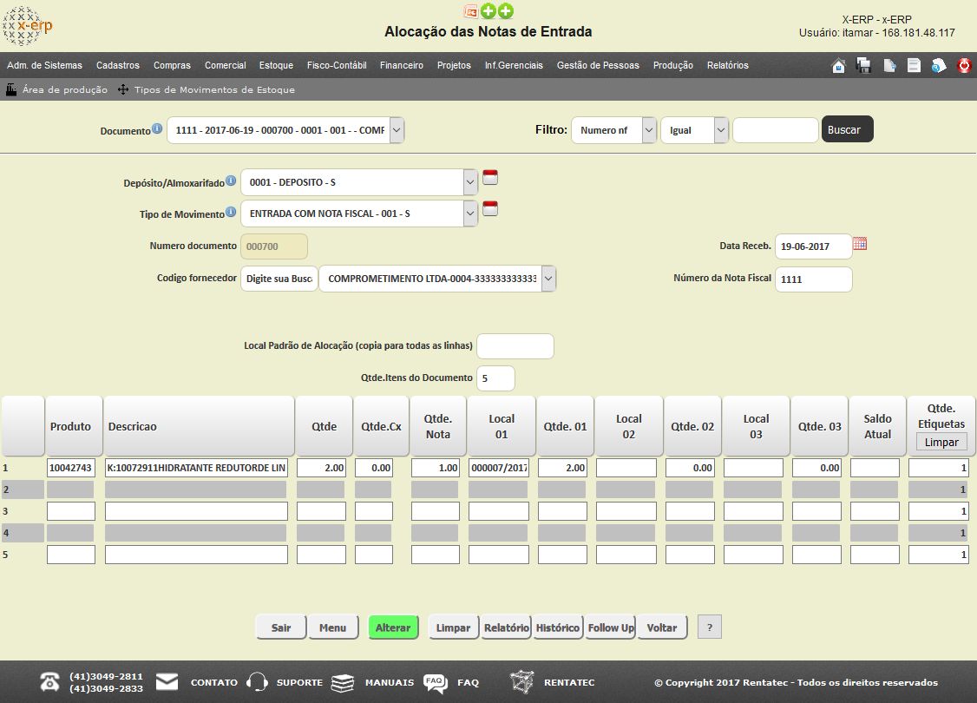Open Fisco-Contábil menu
Viewport: 977px width, 703px height.
[337, 65]
